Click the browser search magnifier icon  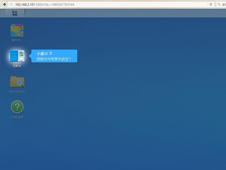tap(219, 4)
